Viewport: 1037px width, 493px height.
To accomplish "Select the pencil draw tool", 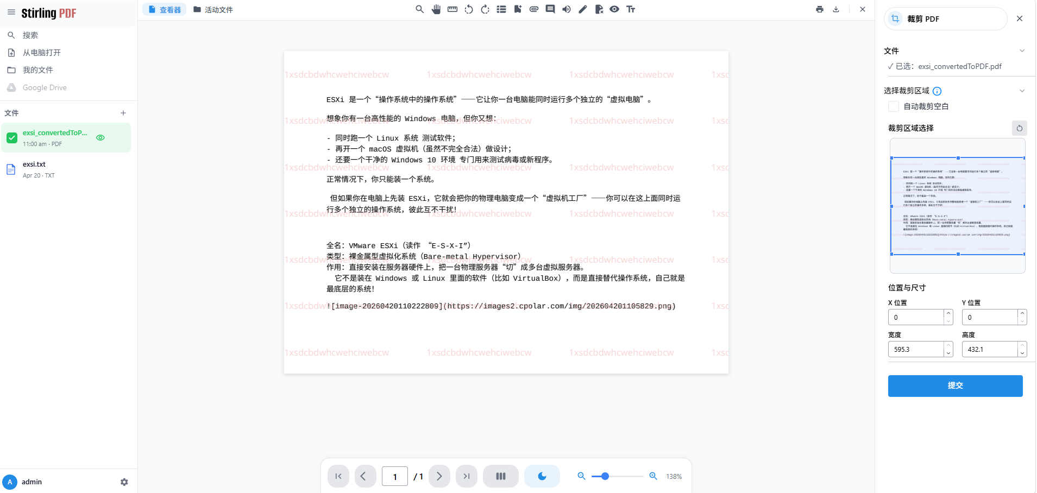I will [x=583, y=9].
